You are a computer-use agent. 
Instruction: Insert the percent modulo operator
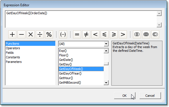(x=49, y=34)
